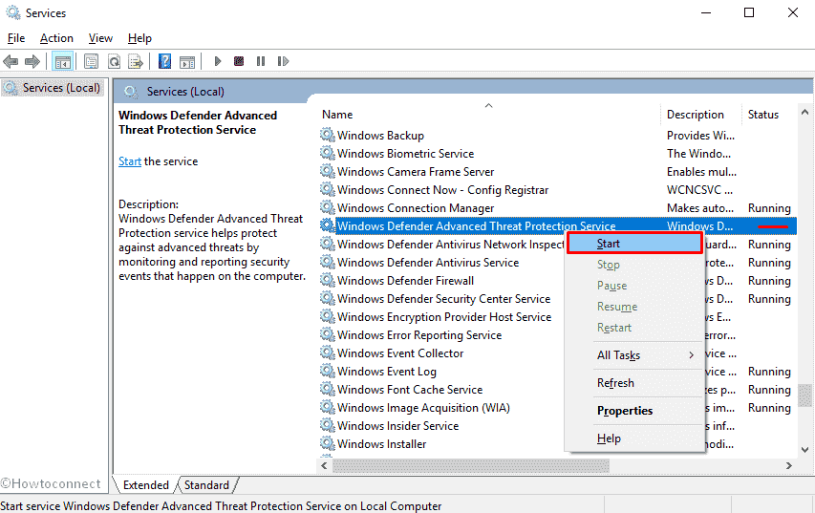Click the vertical scrollbar thumb
The height and width of the screenshot is (513, 815).
click(804, 395)
